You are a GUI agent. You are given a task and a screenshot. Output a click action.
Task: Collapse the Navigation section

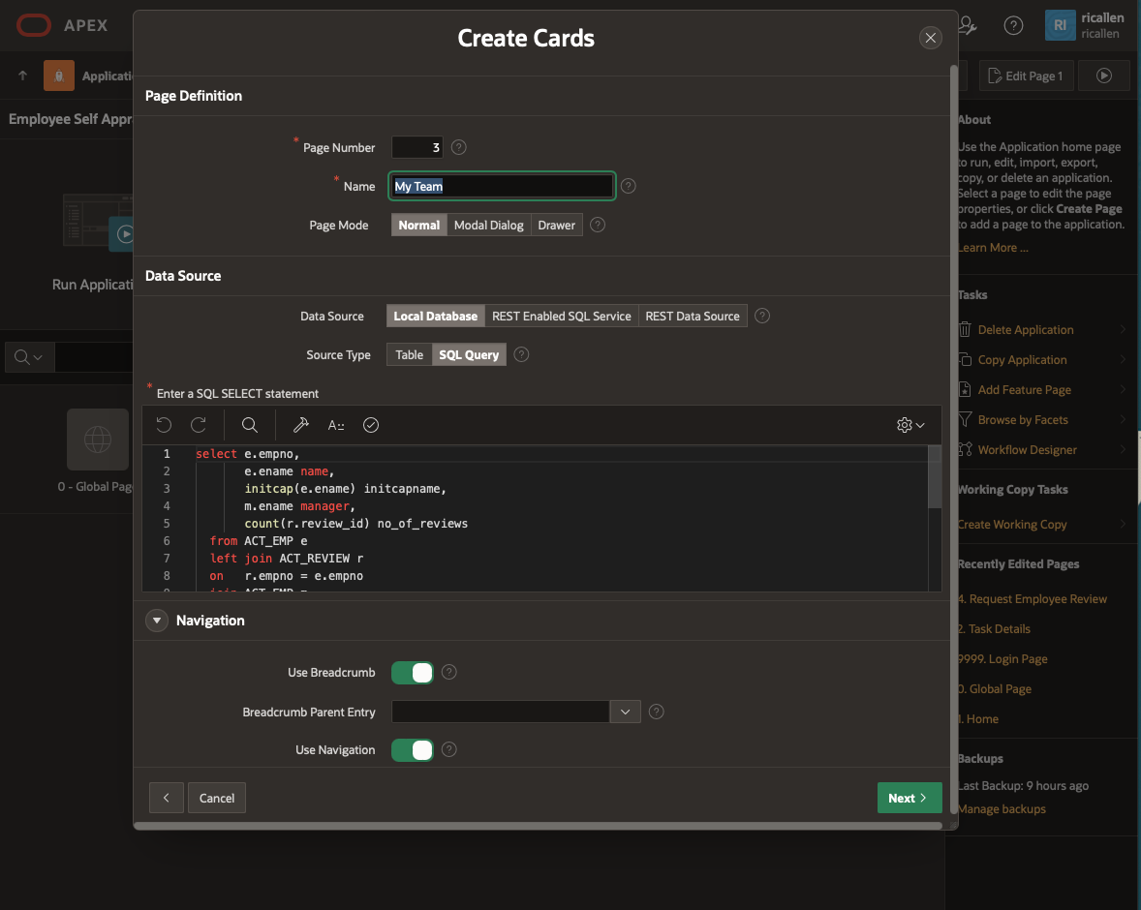pyautogui.click(x=157, y=621)
